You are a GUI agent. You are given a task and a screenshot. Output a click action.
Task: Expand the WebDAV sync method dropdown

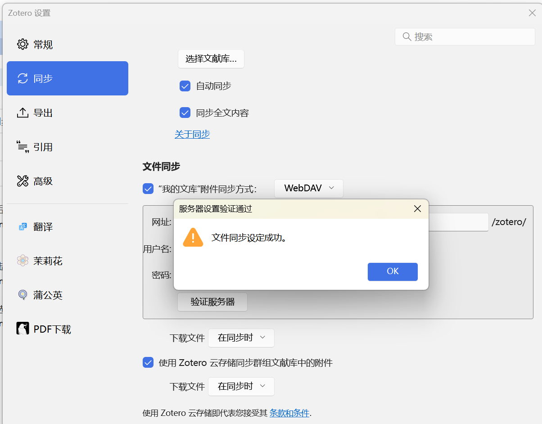coord(309,188)
